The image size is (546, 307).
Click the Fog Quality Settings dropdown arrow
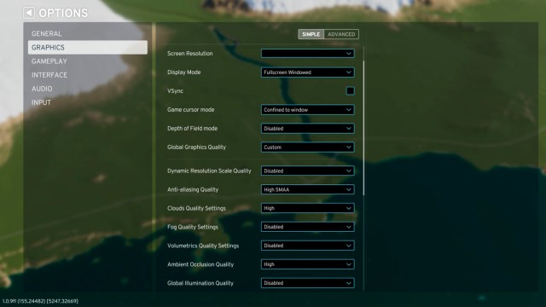click(x=349, y=227)
